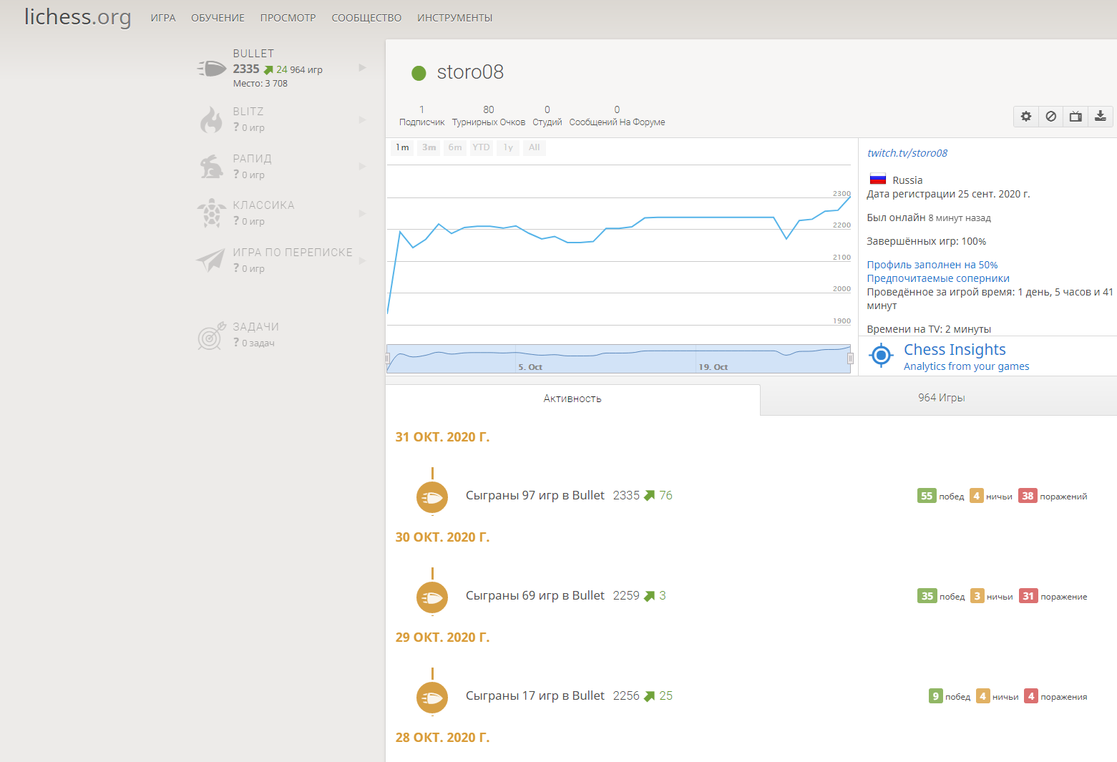This screenshot has height=762, width=1117.
Task: Click the puzzles target icon
Action: (211, 336)
